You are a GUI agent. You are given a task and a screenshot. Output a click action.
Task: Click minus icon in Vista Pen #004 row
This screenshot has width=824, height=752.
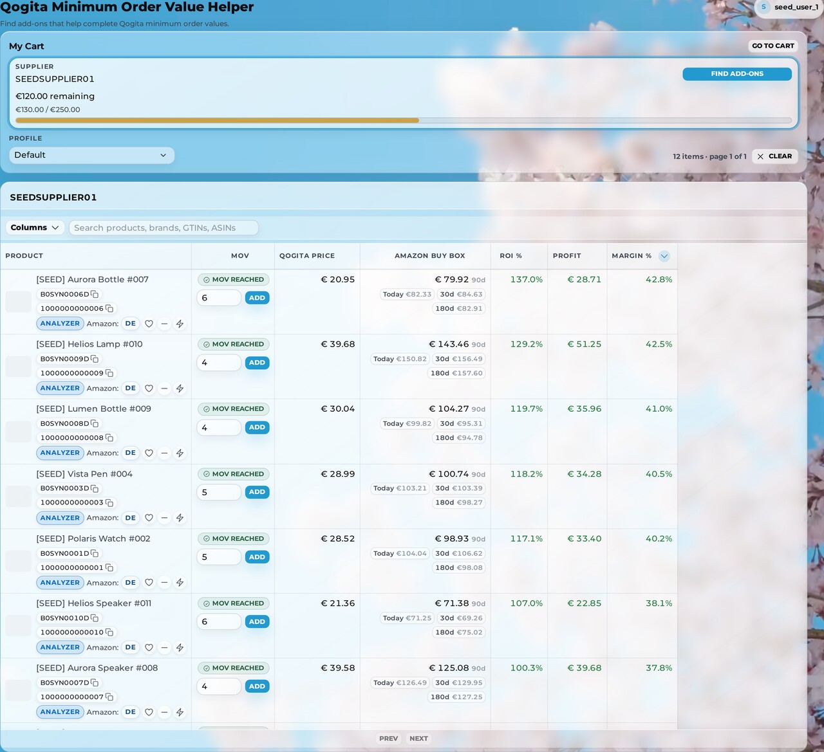164,518
